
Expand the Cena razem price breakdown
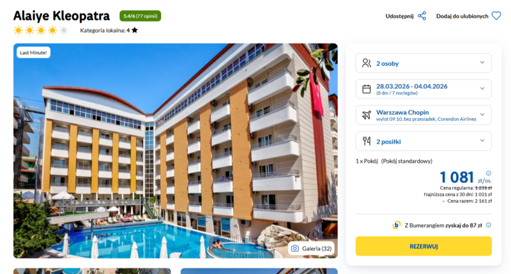pos(467,201)
